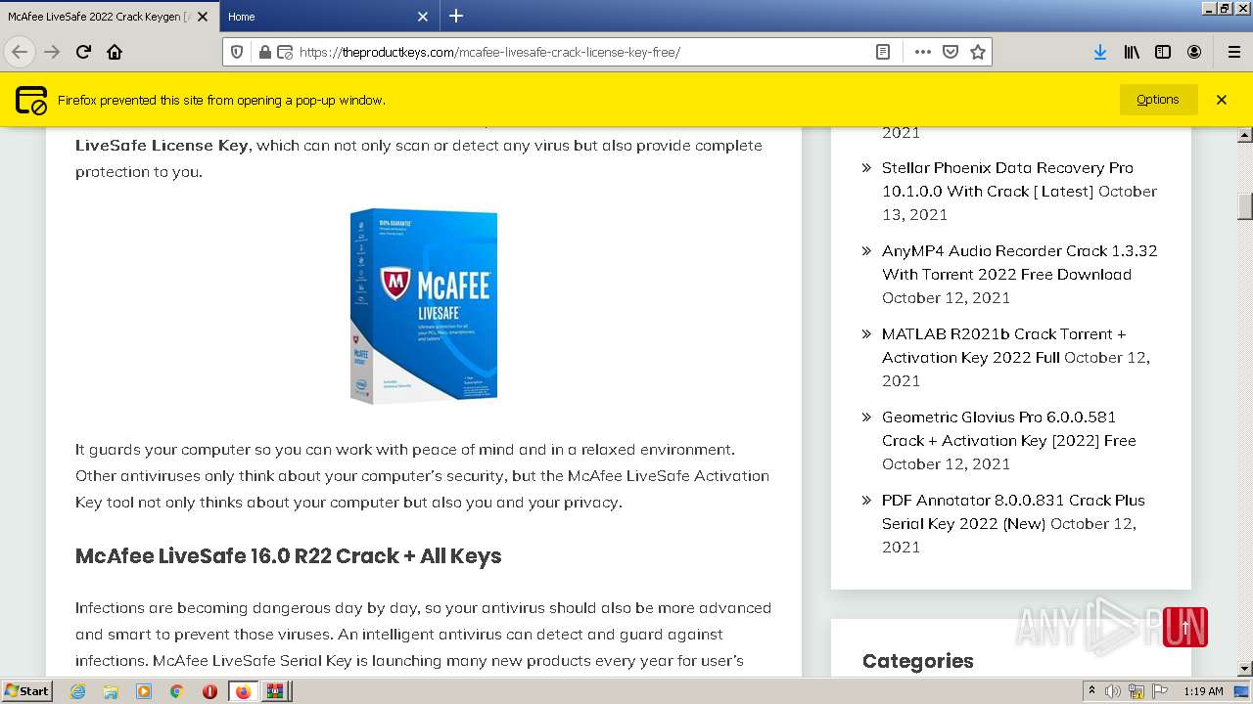Click the blocked pop-up notification icon

click(31, 100)
